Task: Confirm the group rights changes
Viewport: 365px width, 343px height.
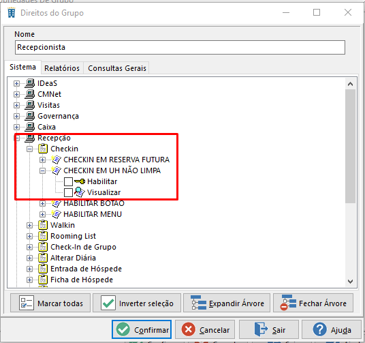Action: click(x=142, y=329)
